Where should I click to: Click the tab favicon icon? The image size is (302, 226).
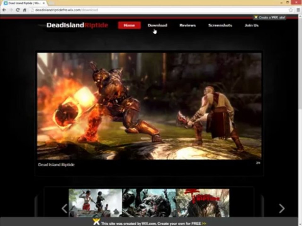coord(6,3)
